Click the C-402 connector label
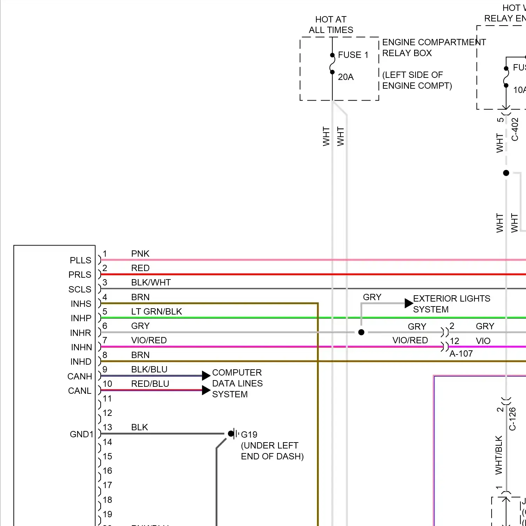 click(515, 129)
